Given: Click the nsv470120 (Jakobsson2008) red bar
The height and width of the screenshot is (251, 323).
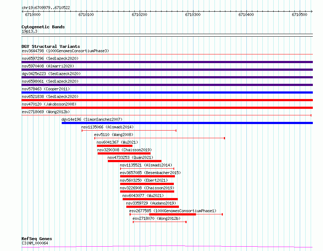Looking at the screenshot, I should pyautogui.click(x=167, y=108).
